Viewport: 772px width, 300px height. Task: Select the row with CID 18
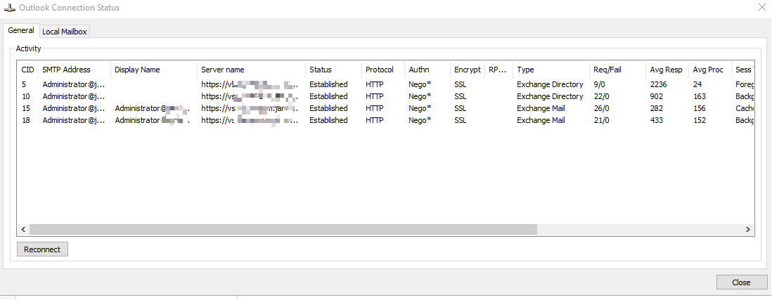point(385,120)
